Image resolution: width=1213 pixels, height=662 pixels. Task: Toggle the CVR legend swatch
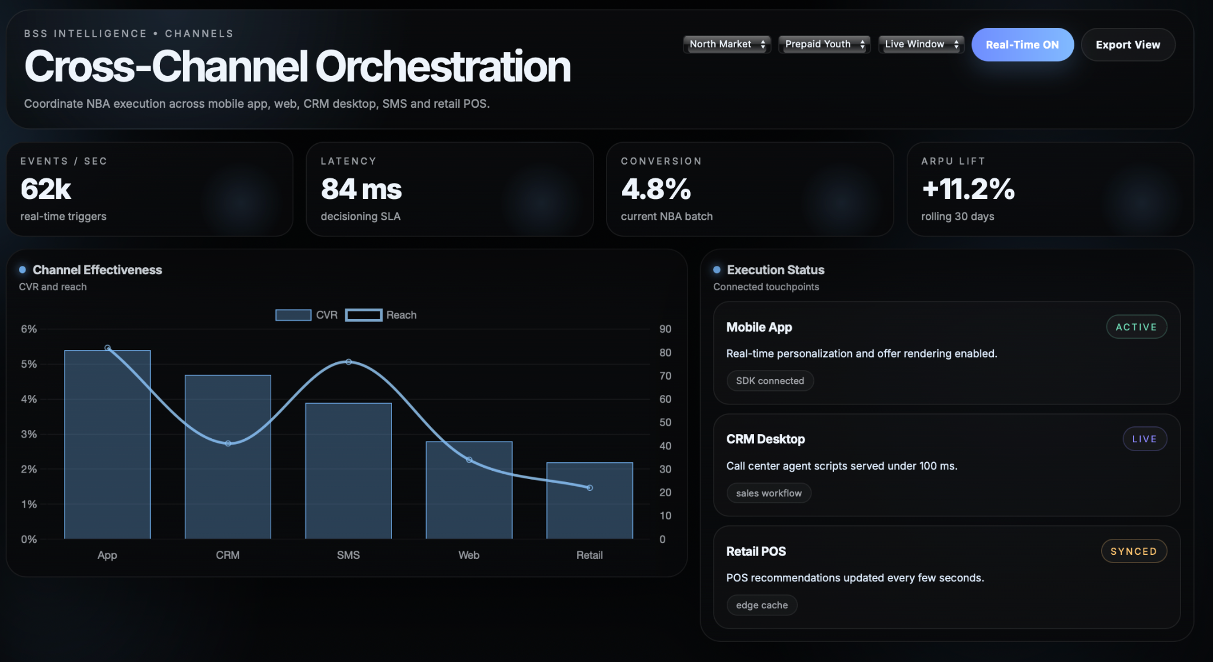pos(293,315)
